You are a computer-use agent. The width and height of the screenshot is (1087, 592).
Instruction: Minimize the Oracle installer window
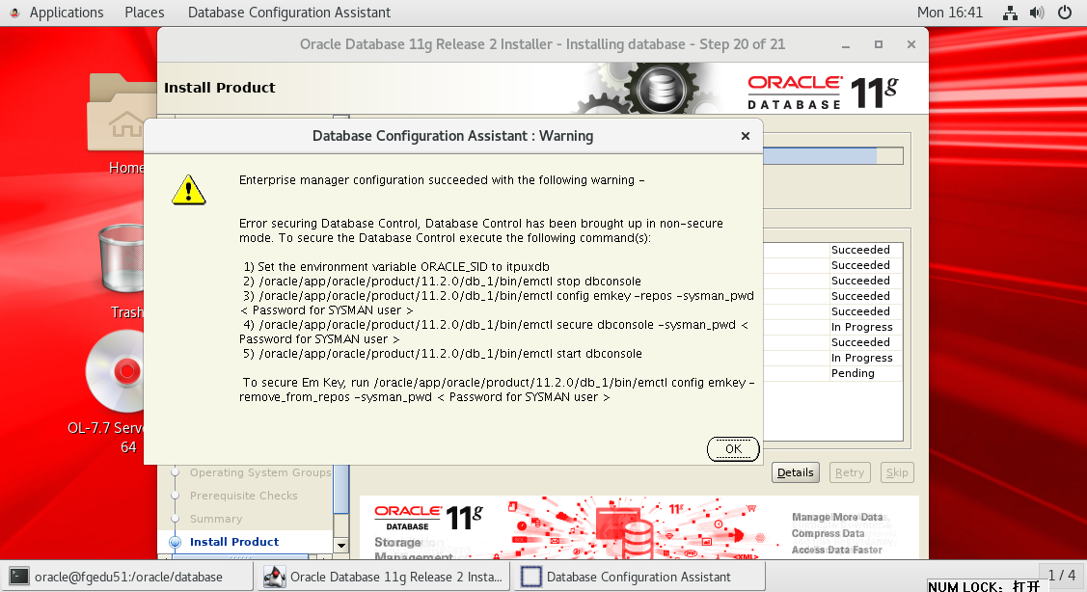coord(846,45)
